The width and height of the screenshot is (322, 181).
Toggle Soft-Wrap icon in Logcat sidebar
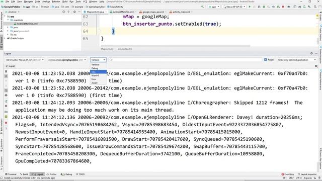(6, 90)
